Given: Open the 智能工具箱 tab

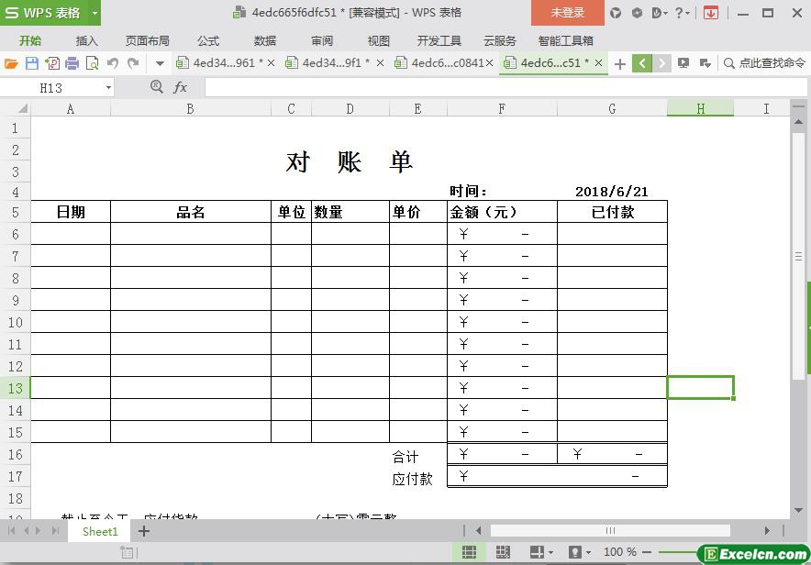Looking at the screenshot, I should (565, 41).
